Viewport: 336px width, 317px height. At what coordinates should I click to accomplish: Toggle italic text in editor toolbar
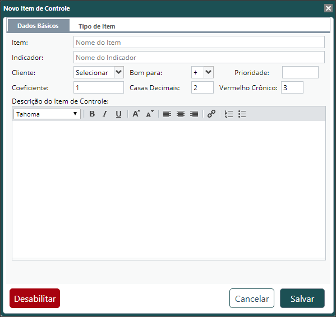(x=105, y=114)
